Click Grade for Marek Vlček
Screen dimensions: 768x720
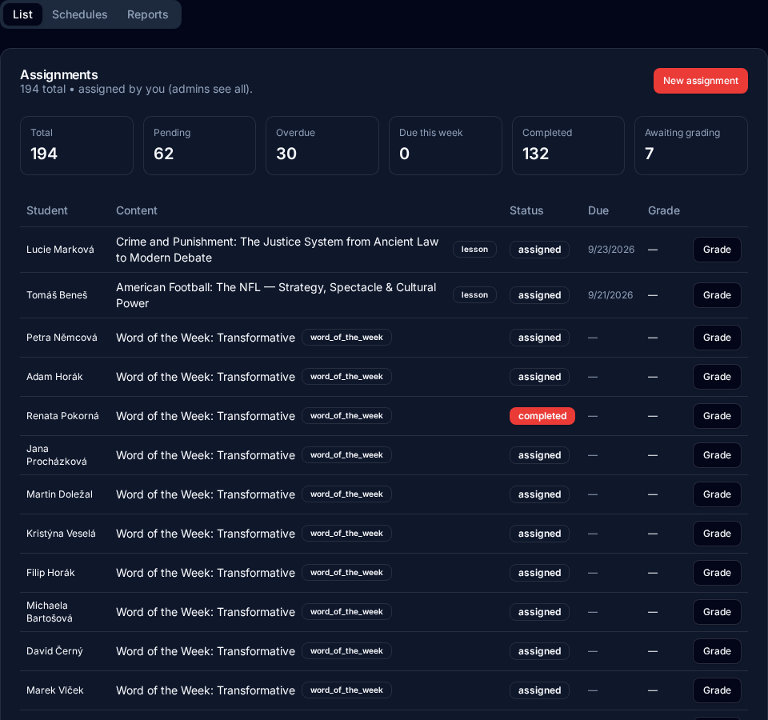[x=717, y=690]
